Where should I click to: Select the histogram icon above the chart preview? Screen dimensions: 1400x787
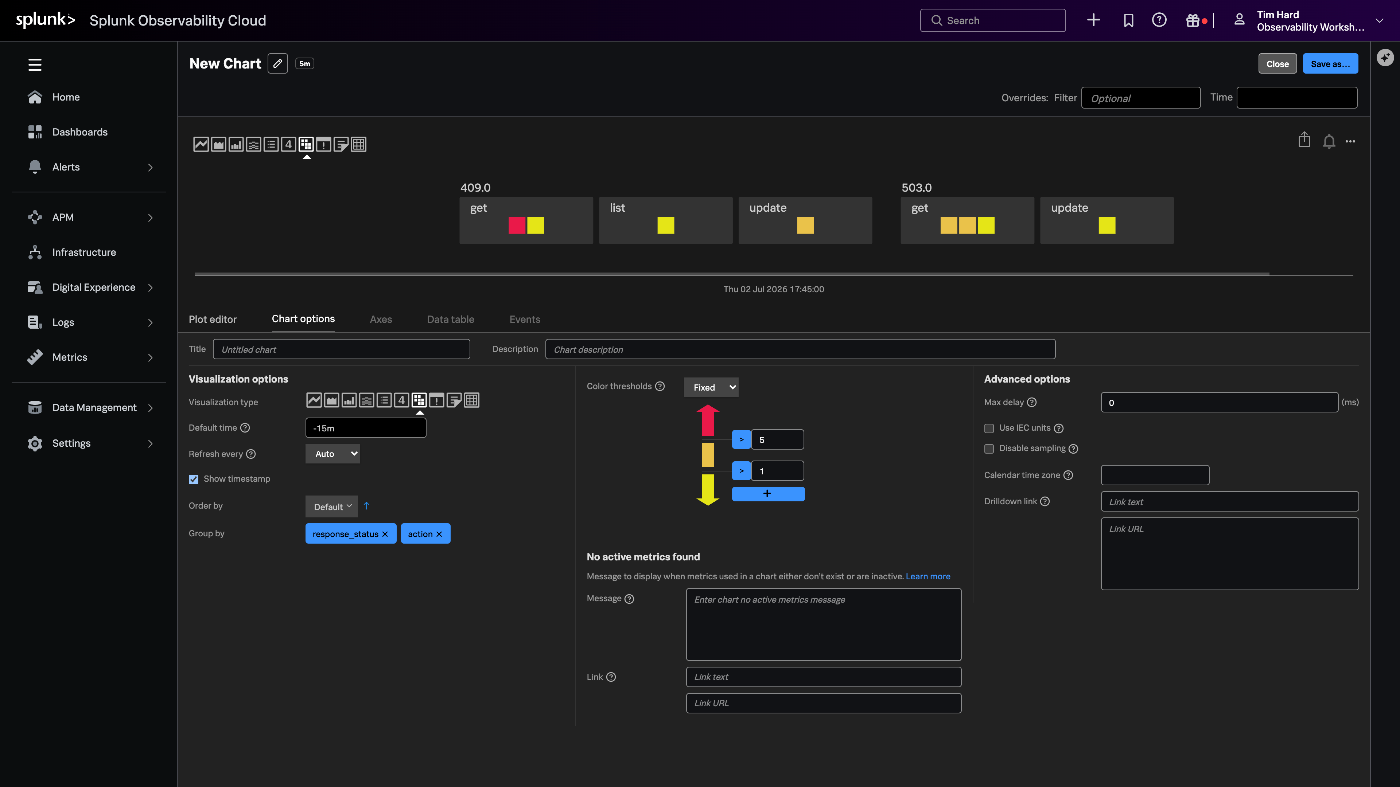coord(253,144)
